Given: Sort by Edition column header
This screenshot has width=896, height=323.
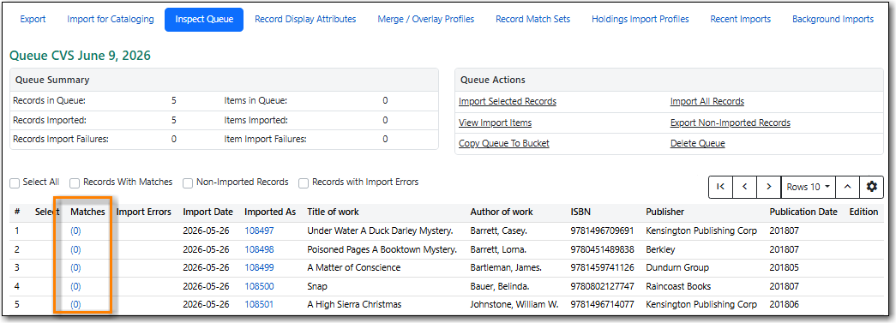Looking at the screenshot, I should tap(863, 212).
